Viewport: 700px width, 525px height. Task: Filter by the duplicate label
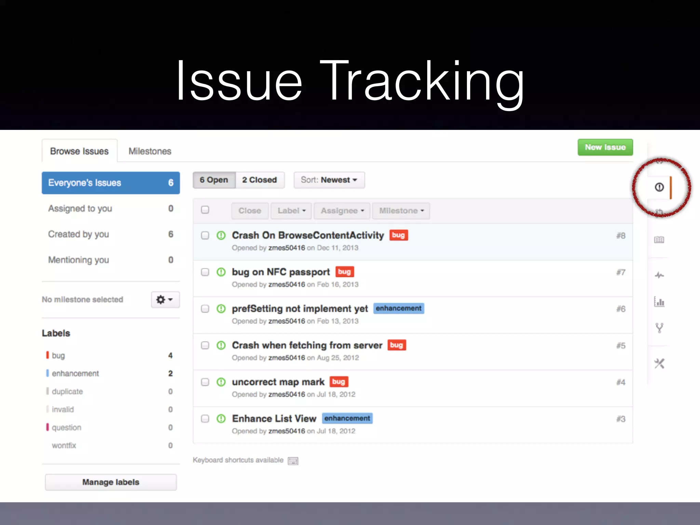coord(109,391)
